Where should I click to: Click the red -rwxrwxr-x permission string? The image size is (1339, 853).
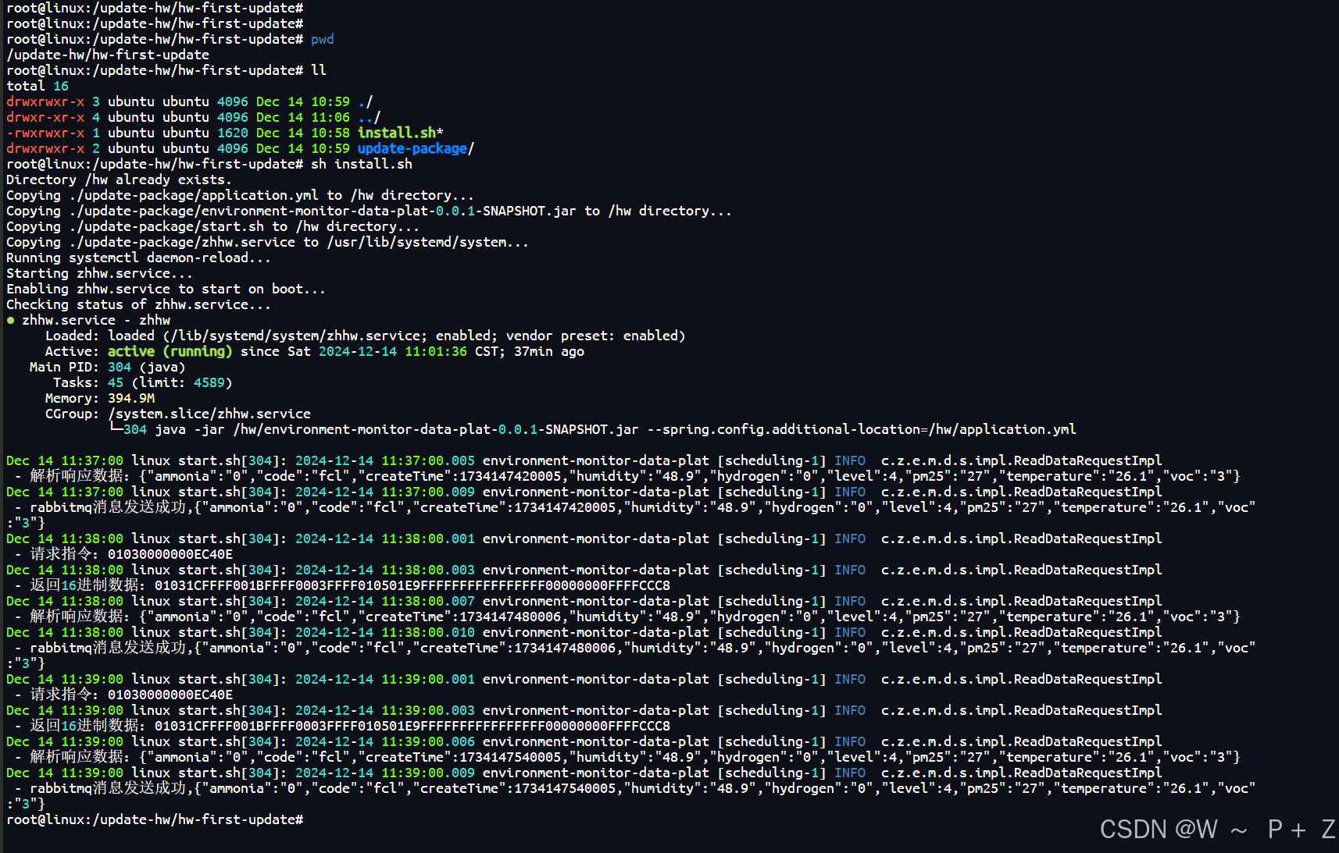(x=45, y=132)
